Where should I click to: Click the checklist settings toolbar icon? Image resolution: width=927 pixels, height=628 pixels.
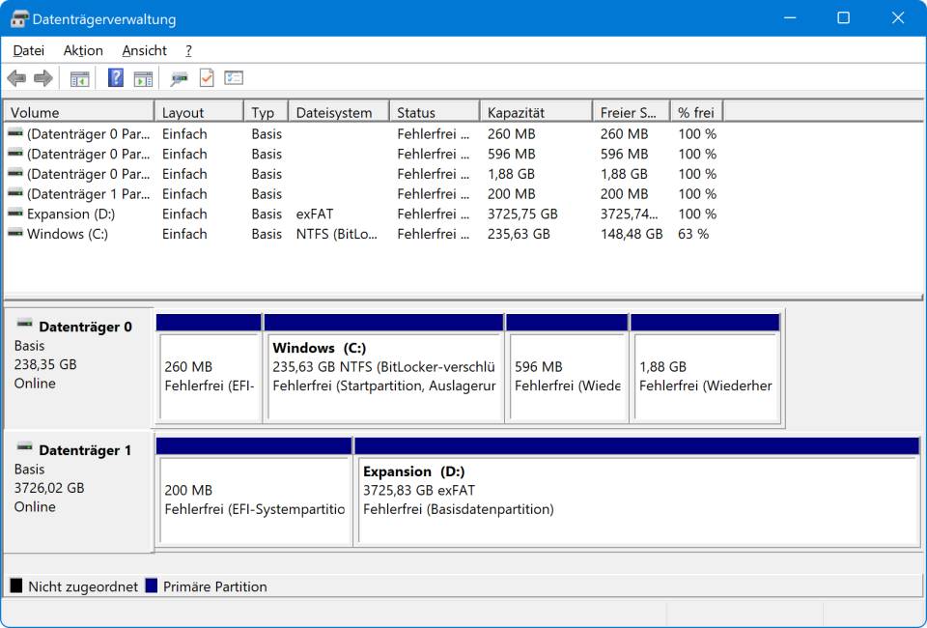(x=234, y=78)
